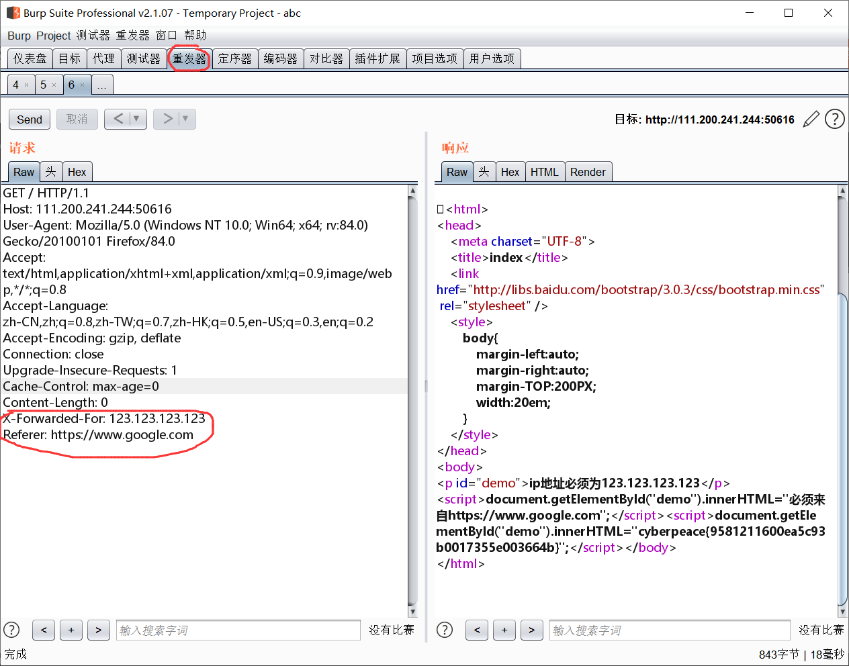Select the response Render tab

[x=588, y=172]
